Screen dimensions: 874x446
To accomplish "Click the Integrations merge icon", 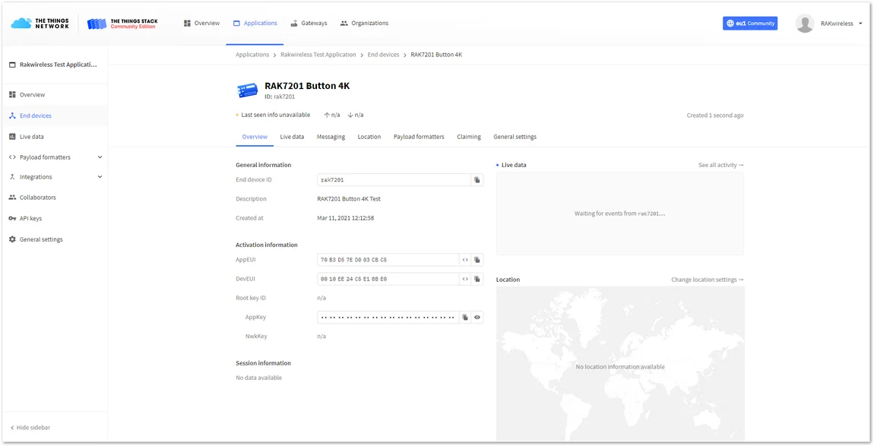I will [x=12, y=177].
